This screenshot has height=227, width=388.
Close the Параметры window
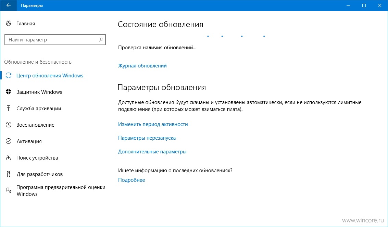click(x=380, y=5)
